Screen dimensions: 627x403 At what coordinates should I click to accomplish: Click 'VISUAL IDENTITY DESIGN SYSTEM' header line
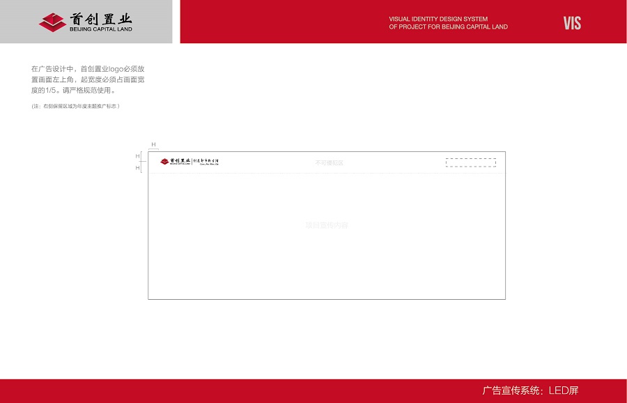coord(438,19)
